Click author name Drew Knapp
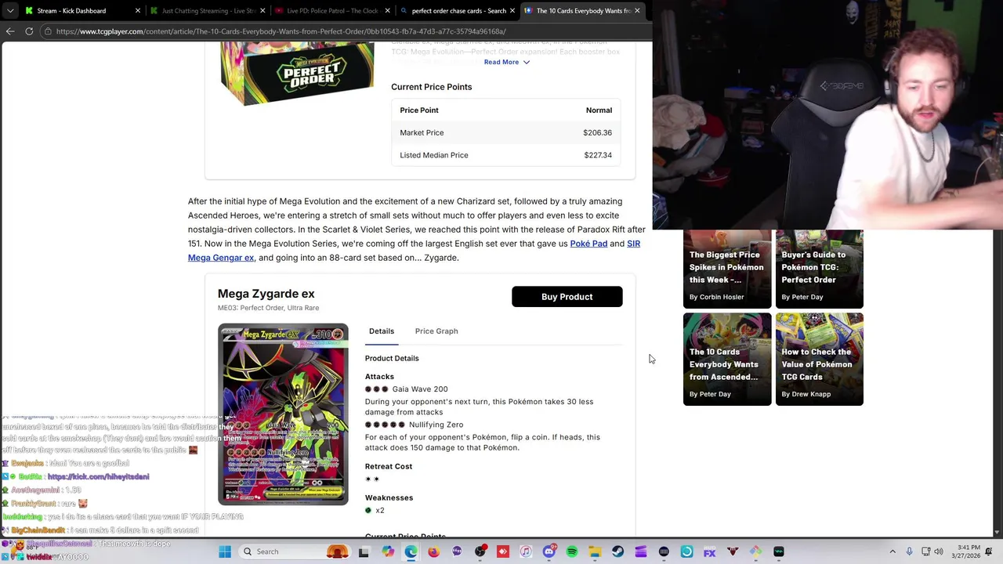 (x=811, y=394)
